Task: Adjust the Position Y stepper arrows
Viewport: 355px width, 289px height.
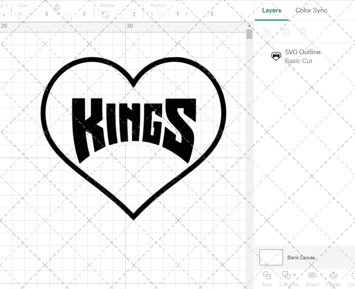Action: [x=212, y=14]
